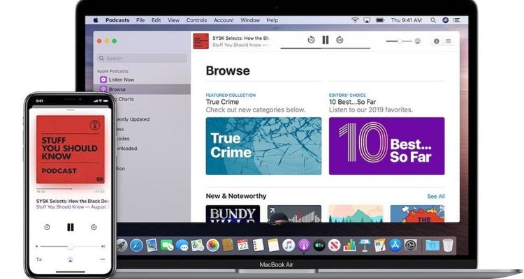Viewport: 524px width, 279px height.
Task: Skip back 15 seconds on the iPhone
Action: (x=47, y=227)
